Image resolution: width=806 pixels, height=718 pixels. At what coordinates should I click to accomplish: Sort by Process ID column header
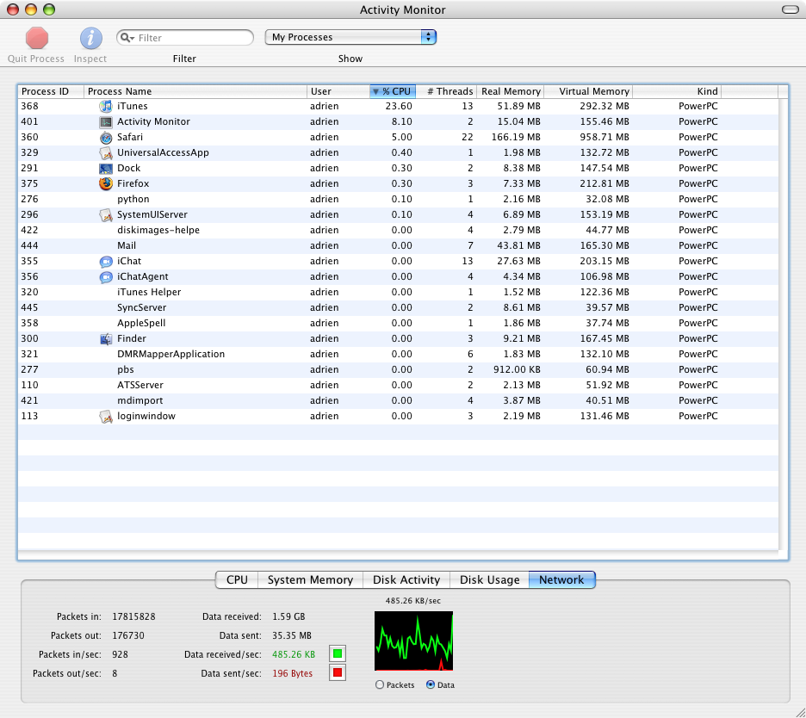pyautogui.click(x=51, y=91)
